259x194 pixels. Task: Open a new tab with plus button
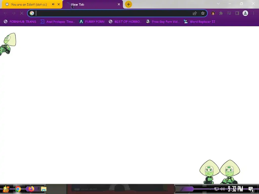pos(128,4)
